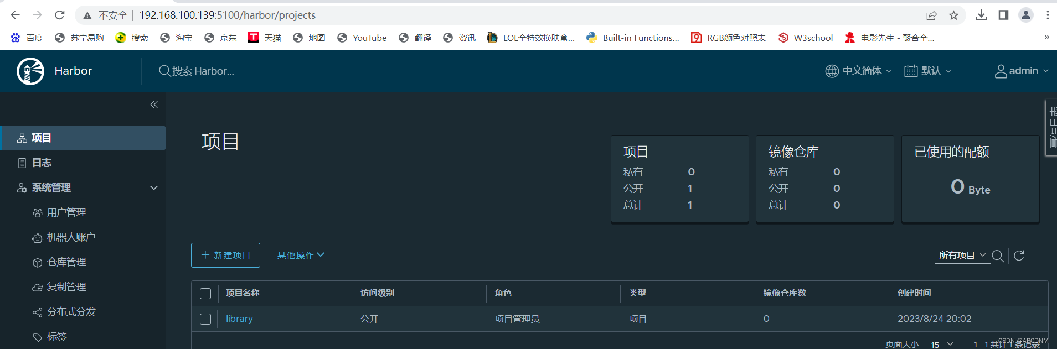Viewport: 1057px width, 349px height.
Task: Open the browser profile icon
Action: [x=1026, y=15]
